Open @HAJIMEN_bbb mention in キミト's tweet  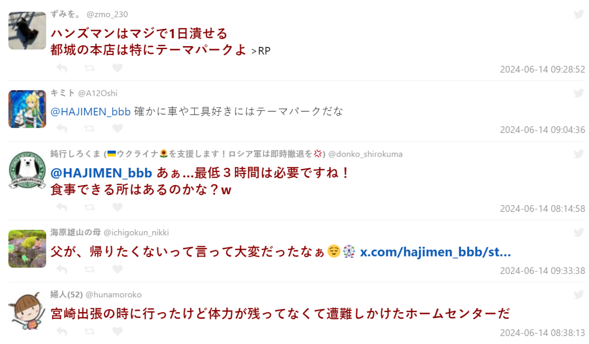90,111
